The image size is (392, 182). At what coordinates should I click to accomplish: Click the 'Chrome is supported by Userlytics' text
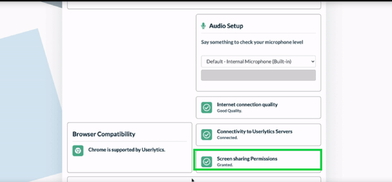tap(127, 150)
